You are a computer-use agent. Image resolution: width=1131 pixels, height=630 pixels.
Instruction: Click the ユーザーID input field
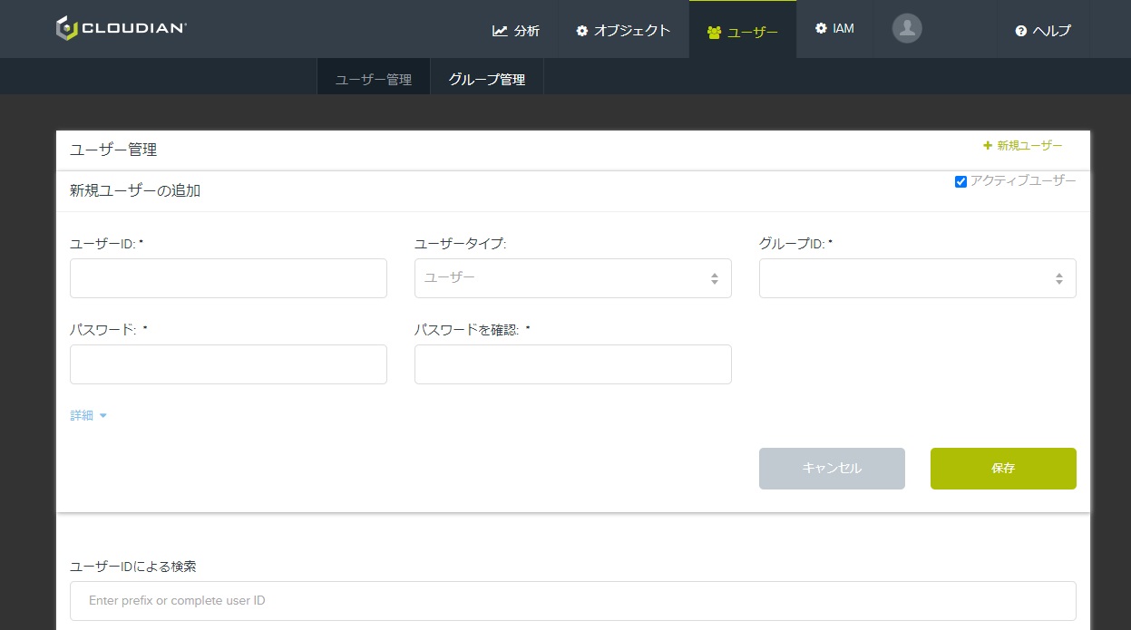(x=229, y=278)
